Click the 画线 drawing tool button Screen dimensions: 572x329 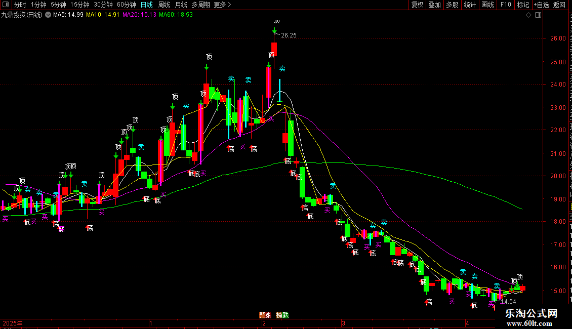coord(488,5)
